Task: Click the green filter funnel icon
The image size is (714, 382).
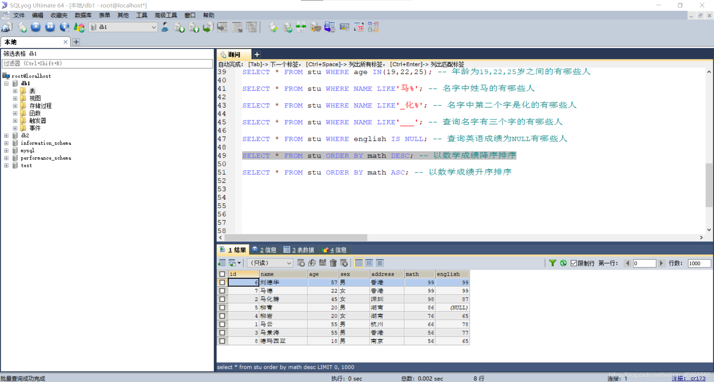Action: pos(553,263)
